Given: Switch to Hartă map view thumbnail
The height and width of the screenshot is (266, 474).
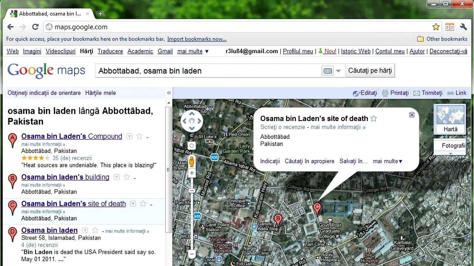Looking at the screenshot, I should 450,119.
